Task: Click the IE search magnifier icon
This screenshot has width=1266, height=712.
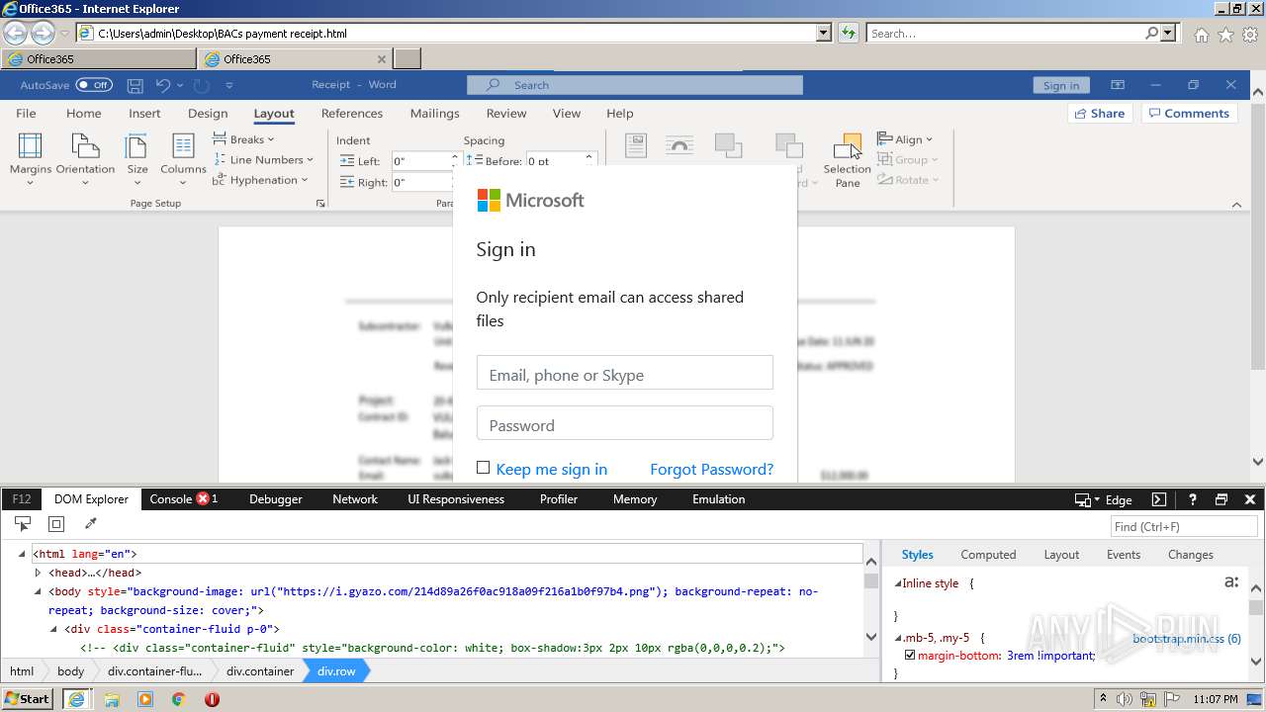Action: (x=1151, y=33)
